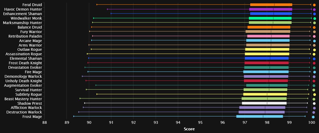The width and height of the screenshot is (319, 133).
Task: Select the pink dot on Retribution Paladin row
Action: click(314, 36)
